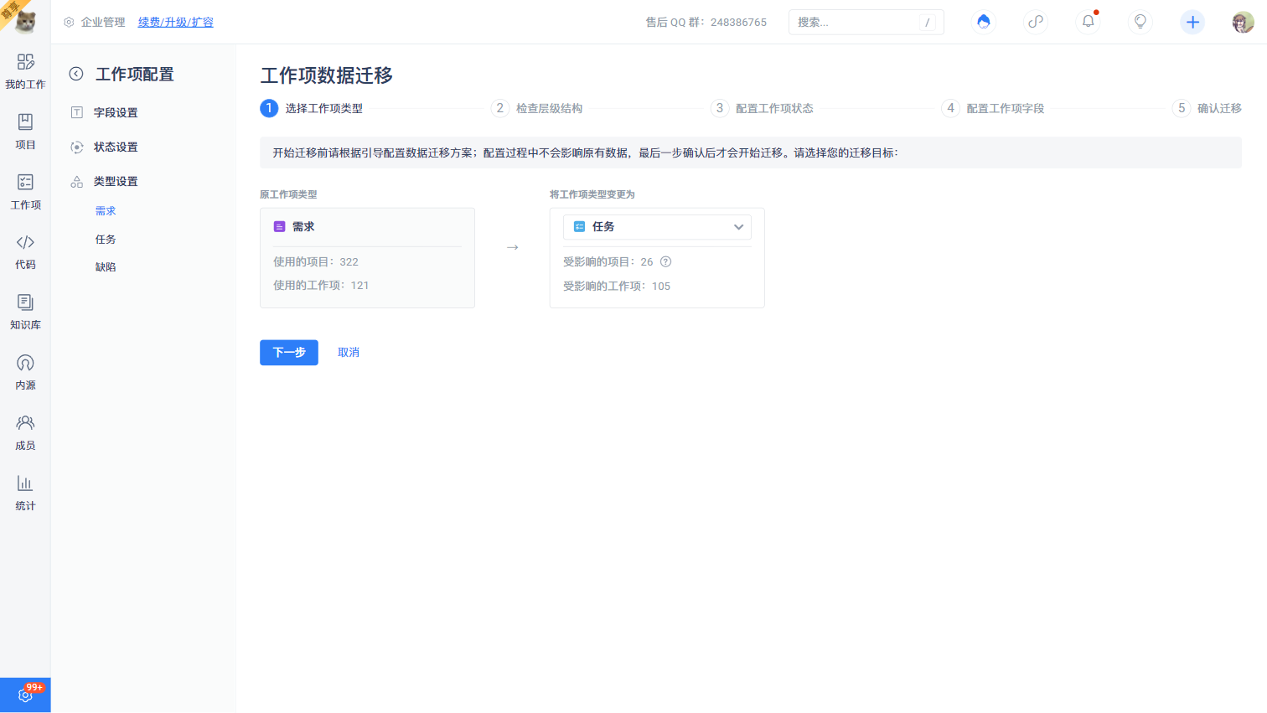Click the 搜索 search input field
Viewport: 1267px width, 713px height.
(855, 22)
